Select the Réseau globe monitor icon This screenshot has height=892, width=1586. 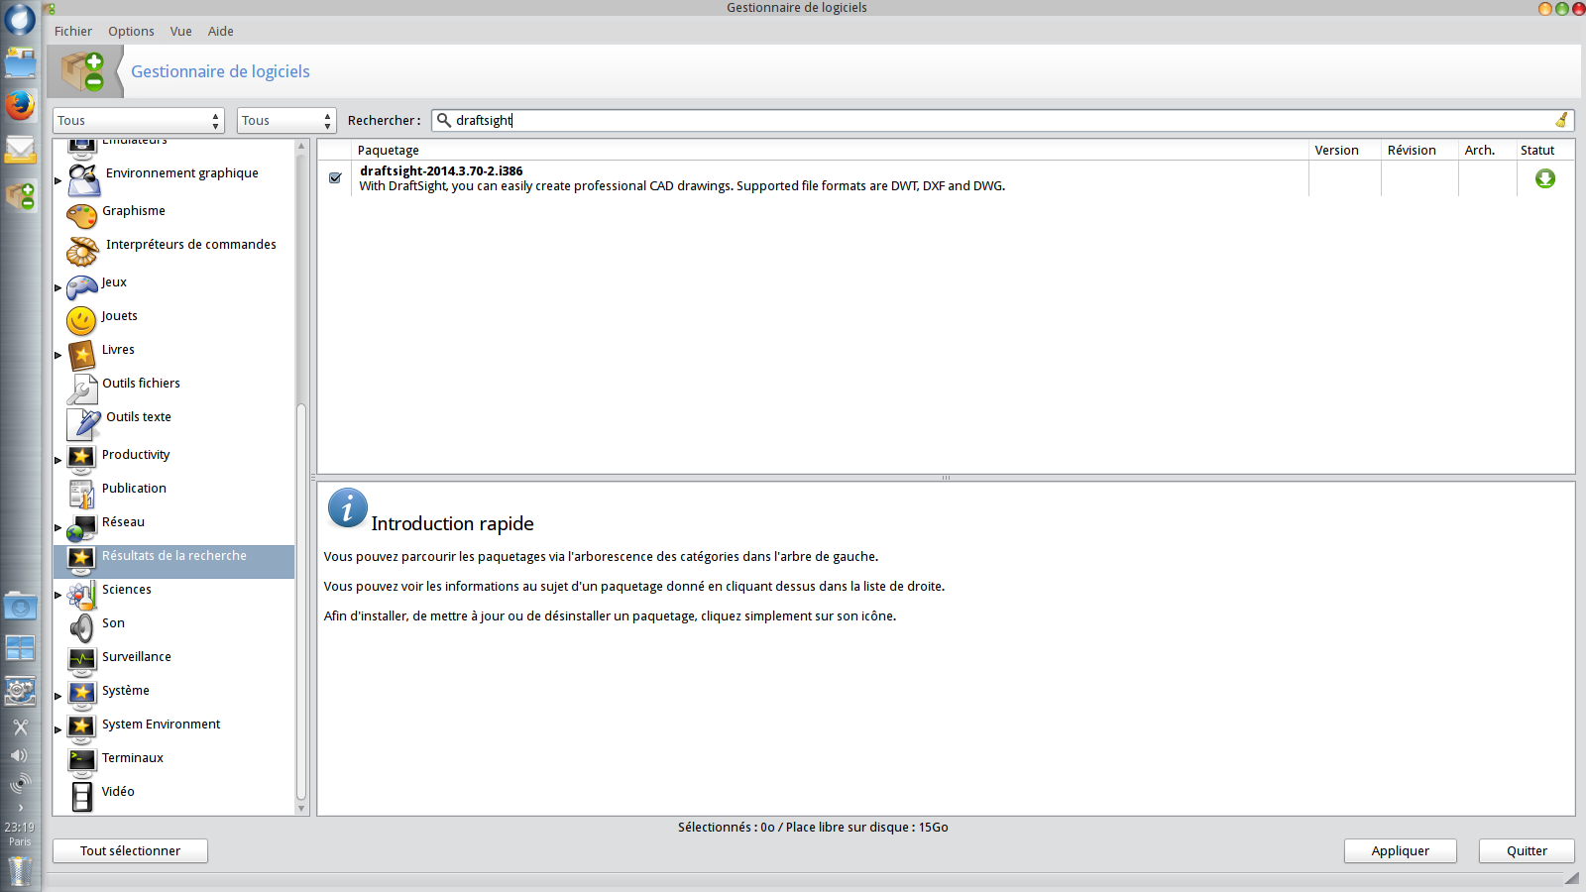click(81, 527)
